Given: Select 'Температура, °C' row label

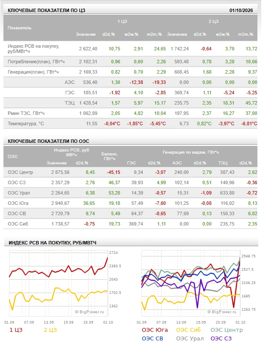Looking at the screenshot, I should coord(26,124).
